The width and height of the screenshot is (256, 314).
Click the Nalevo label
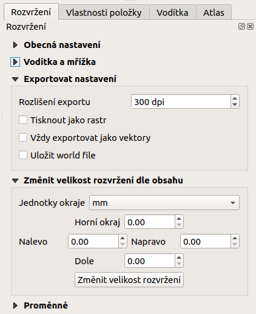[33, 242]
